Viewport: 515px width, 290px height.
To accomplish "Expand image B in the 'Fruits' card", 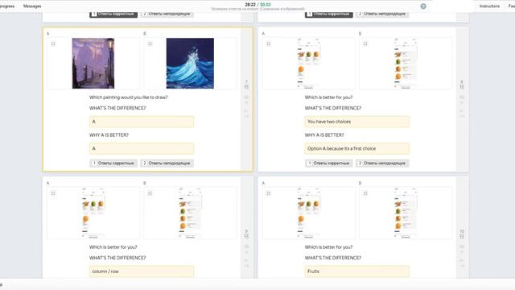I will point(365,193).
